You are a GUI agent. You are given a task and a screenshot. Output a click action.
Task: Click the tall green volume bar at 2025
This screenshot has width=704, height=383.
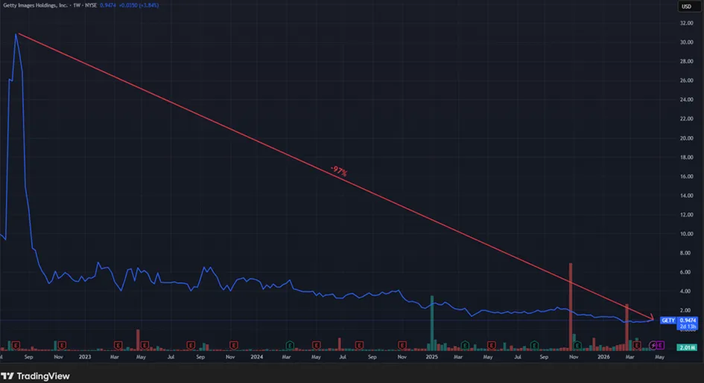(x=432, y=323)
